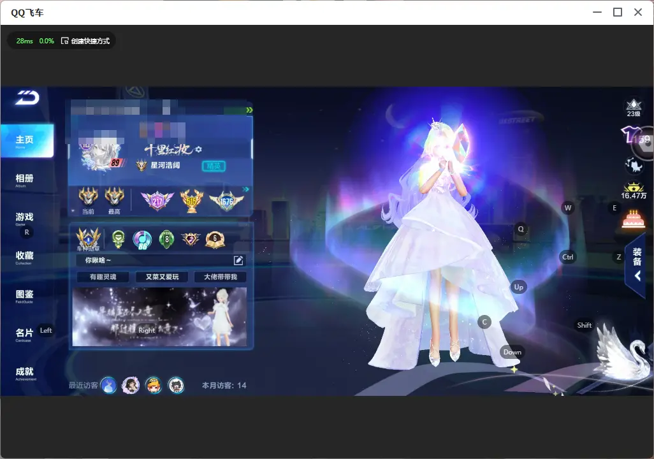
Task: Click the bronze number 6 medal
Action: 215,240
